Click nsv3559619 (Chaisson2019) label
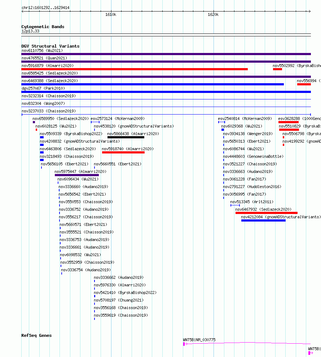Screen dimensions: 321x357 [x=121, y=315]
